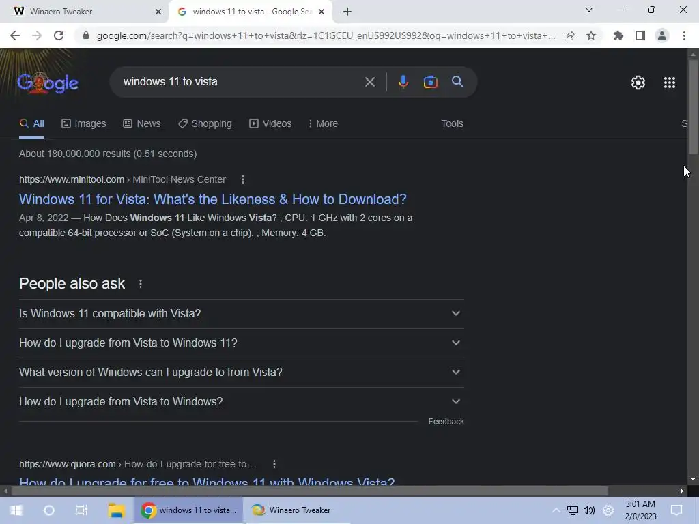Open Google quick settings gear
The height and width of the screenshot is (524, 699).
[x=638, y=83]
